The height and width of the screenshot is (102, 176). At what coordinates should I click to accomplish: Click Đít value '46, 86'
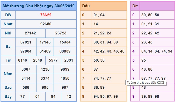147,69
